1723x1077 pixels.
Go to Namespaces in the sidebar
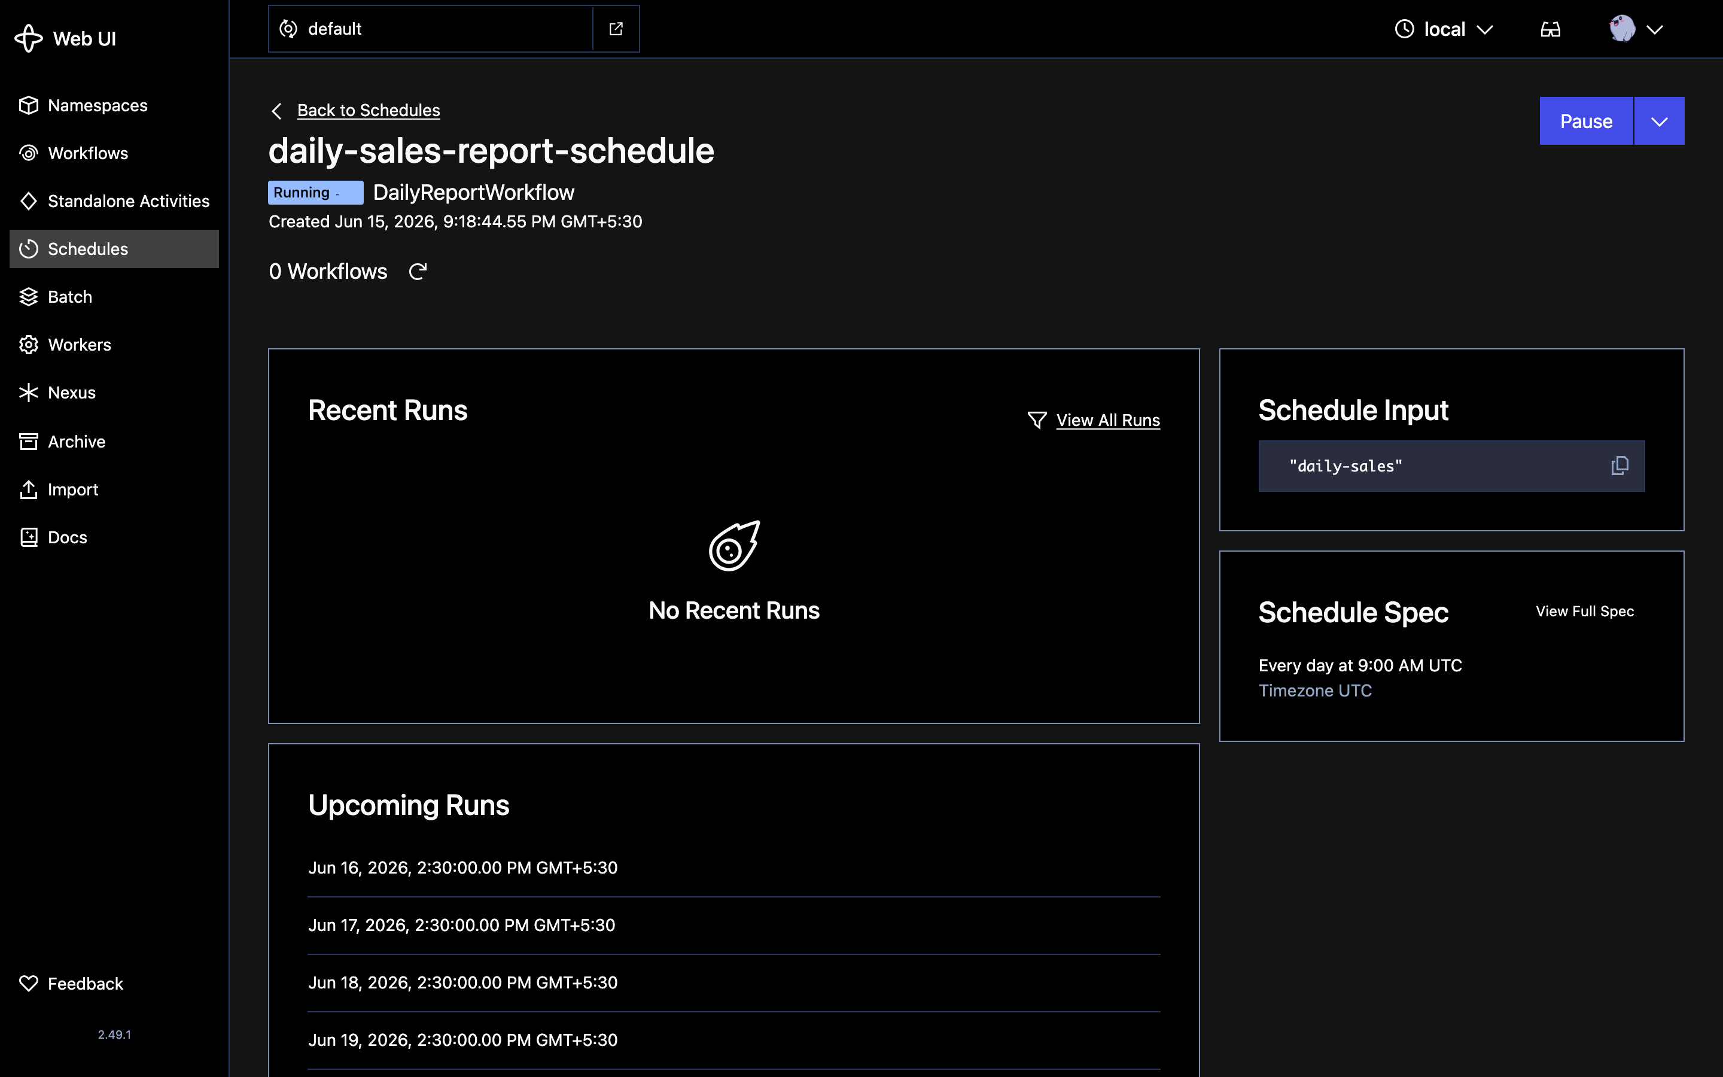click(114, 105)
